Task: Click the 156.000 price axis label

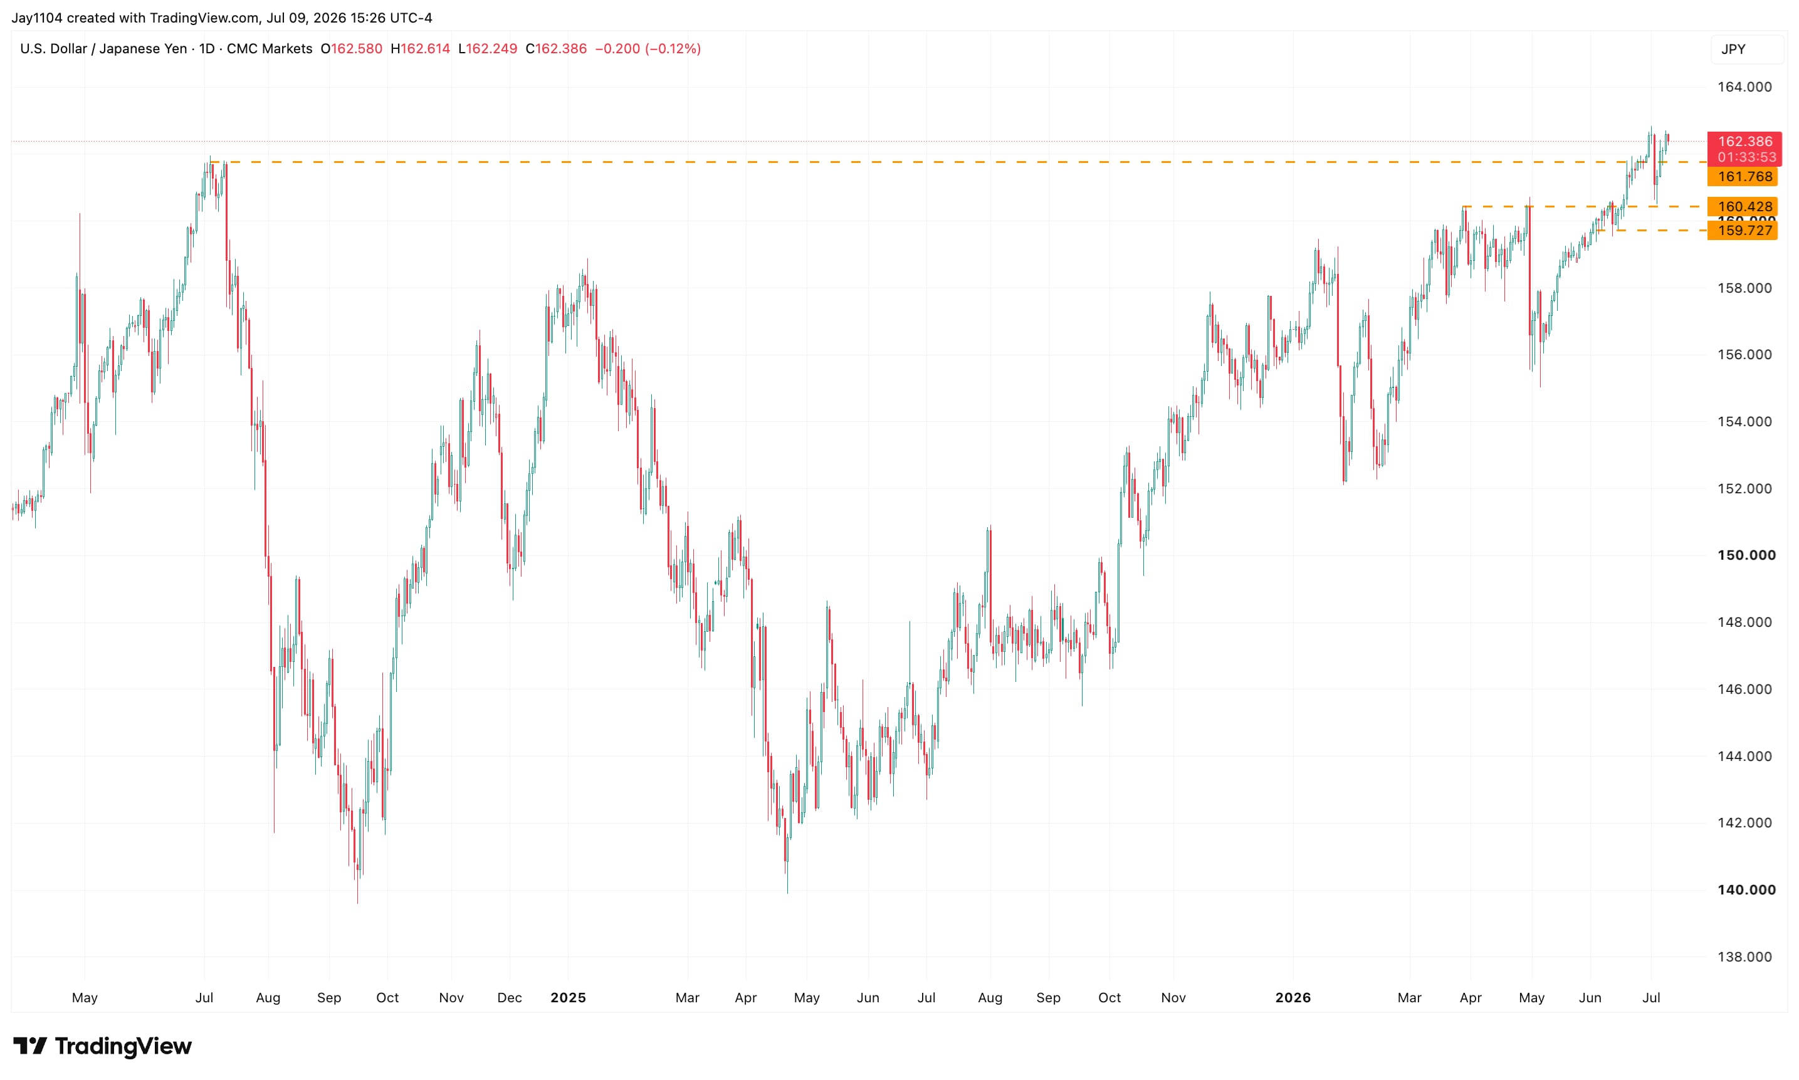Action: point(1744,354)
